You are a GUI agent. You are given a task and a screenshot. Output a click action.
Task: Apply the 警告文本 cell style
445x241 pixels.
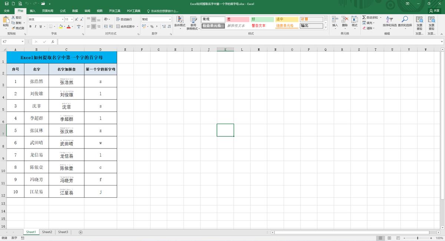pyautogui.click(x=258, y=26)
